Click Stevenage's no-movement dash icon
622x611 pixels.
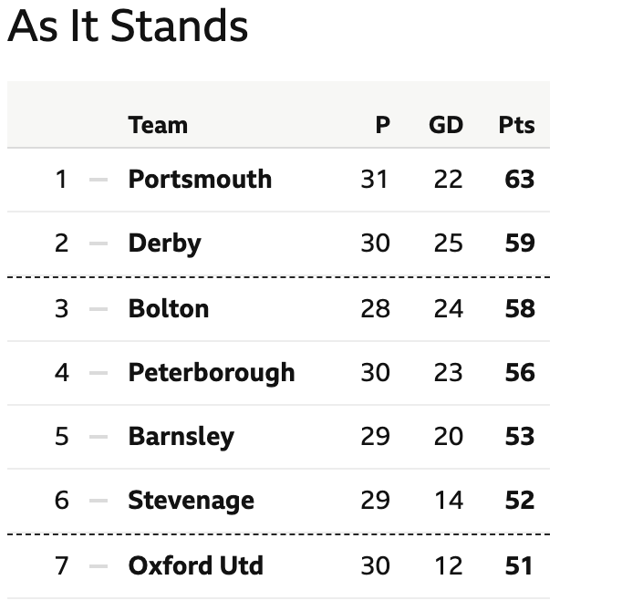pos(98,501)
